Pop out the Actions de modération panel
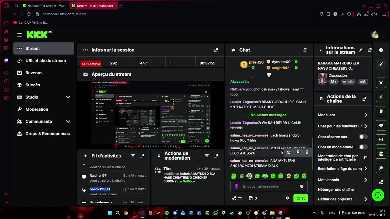Image resolution: width=390 pixels, height=219 pixels. (216, 156)
